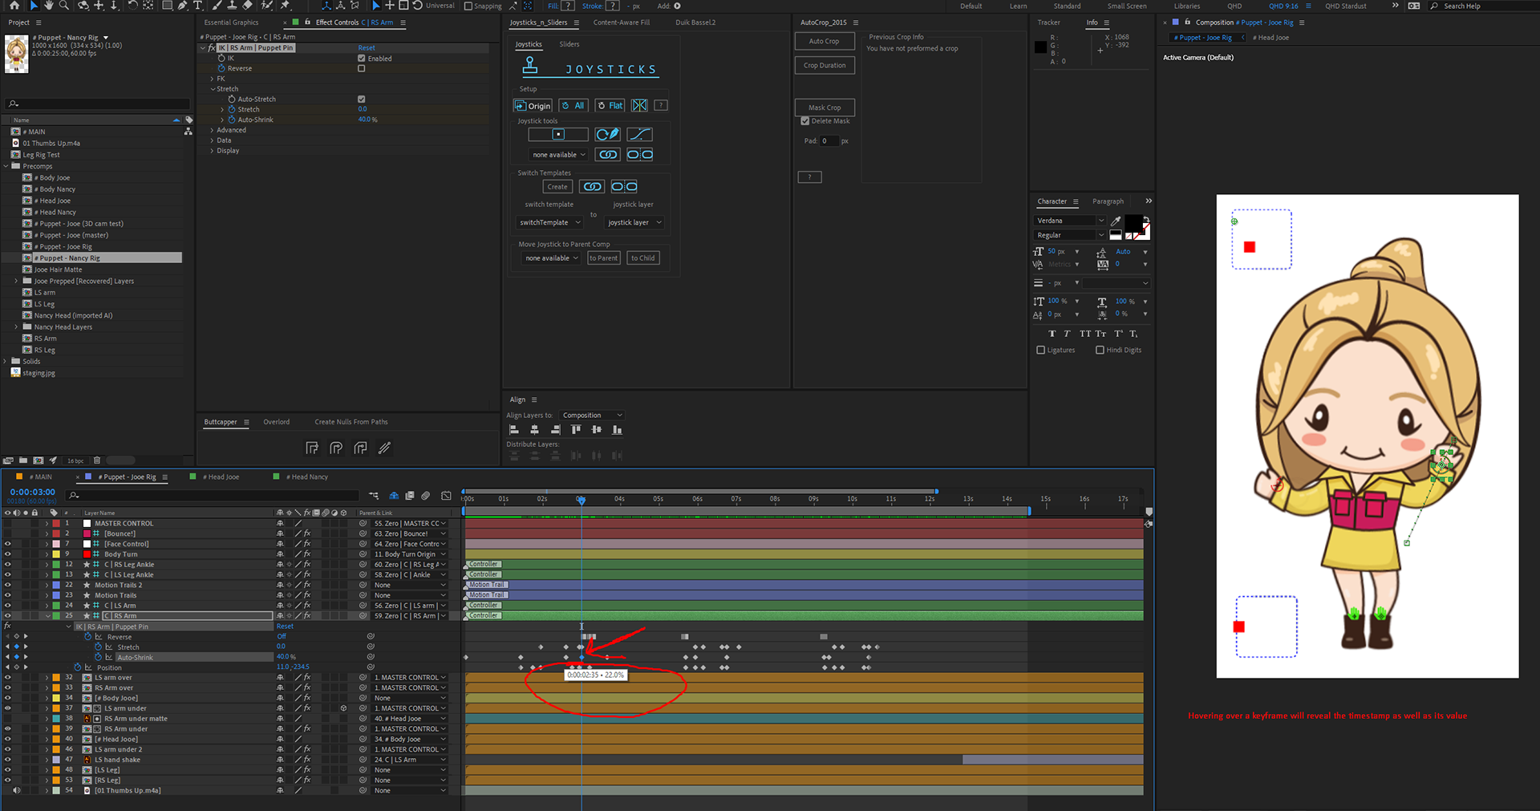Toggle the Delete Mask checkbox

click(x=805, y=121)
